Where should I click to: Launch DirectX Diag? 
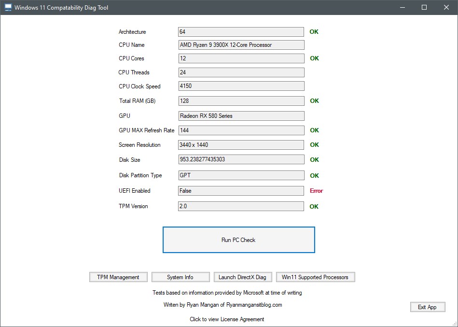[243, 277]
